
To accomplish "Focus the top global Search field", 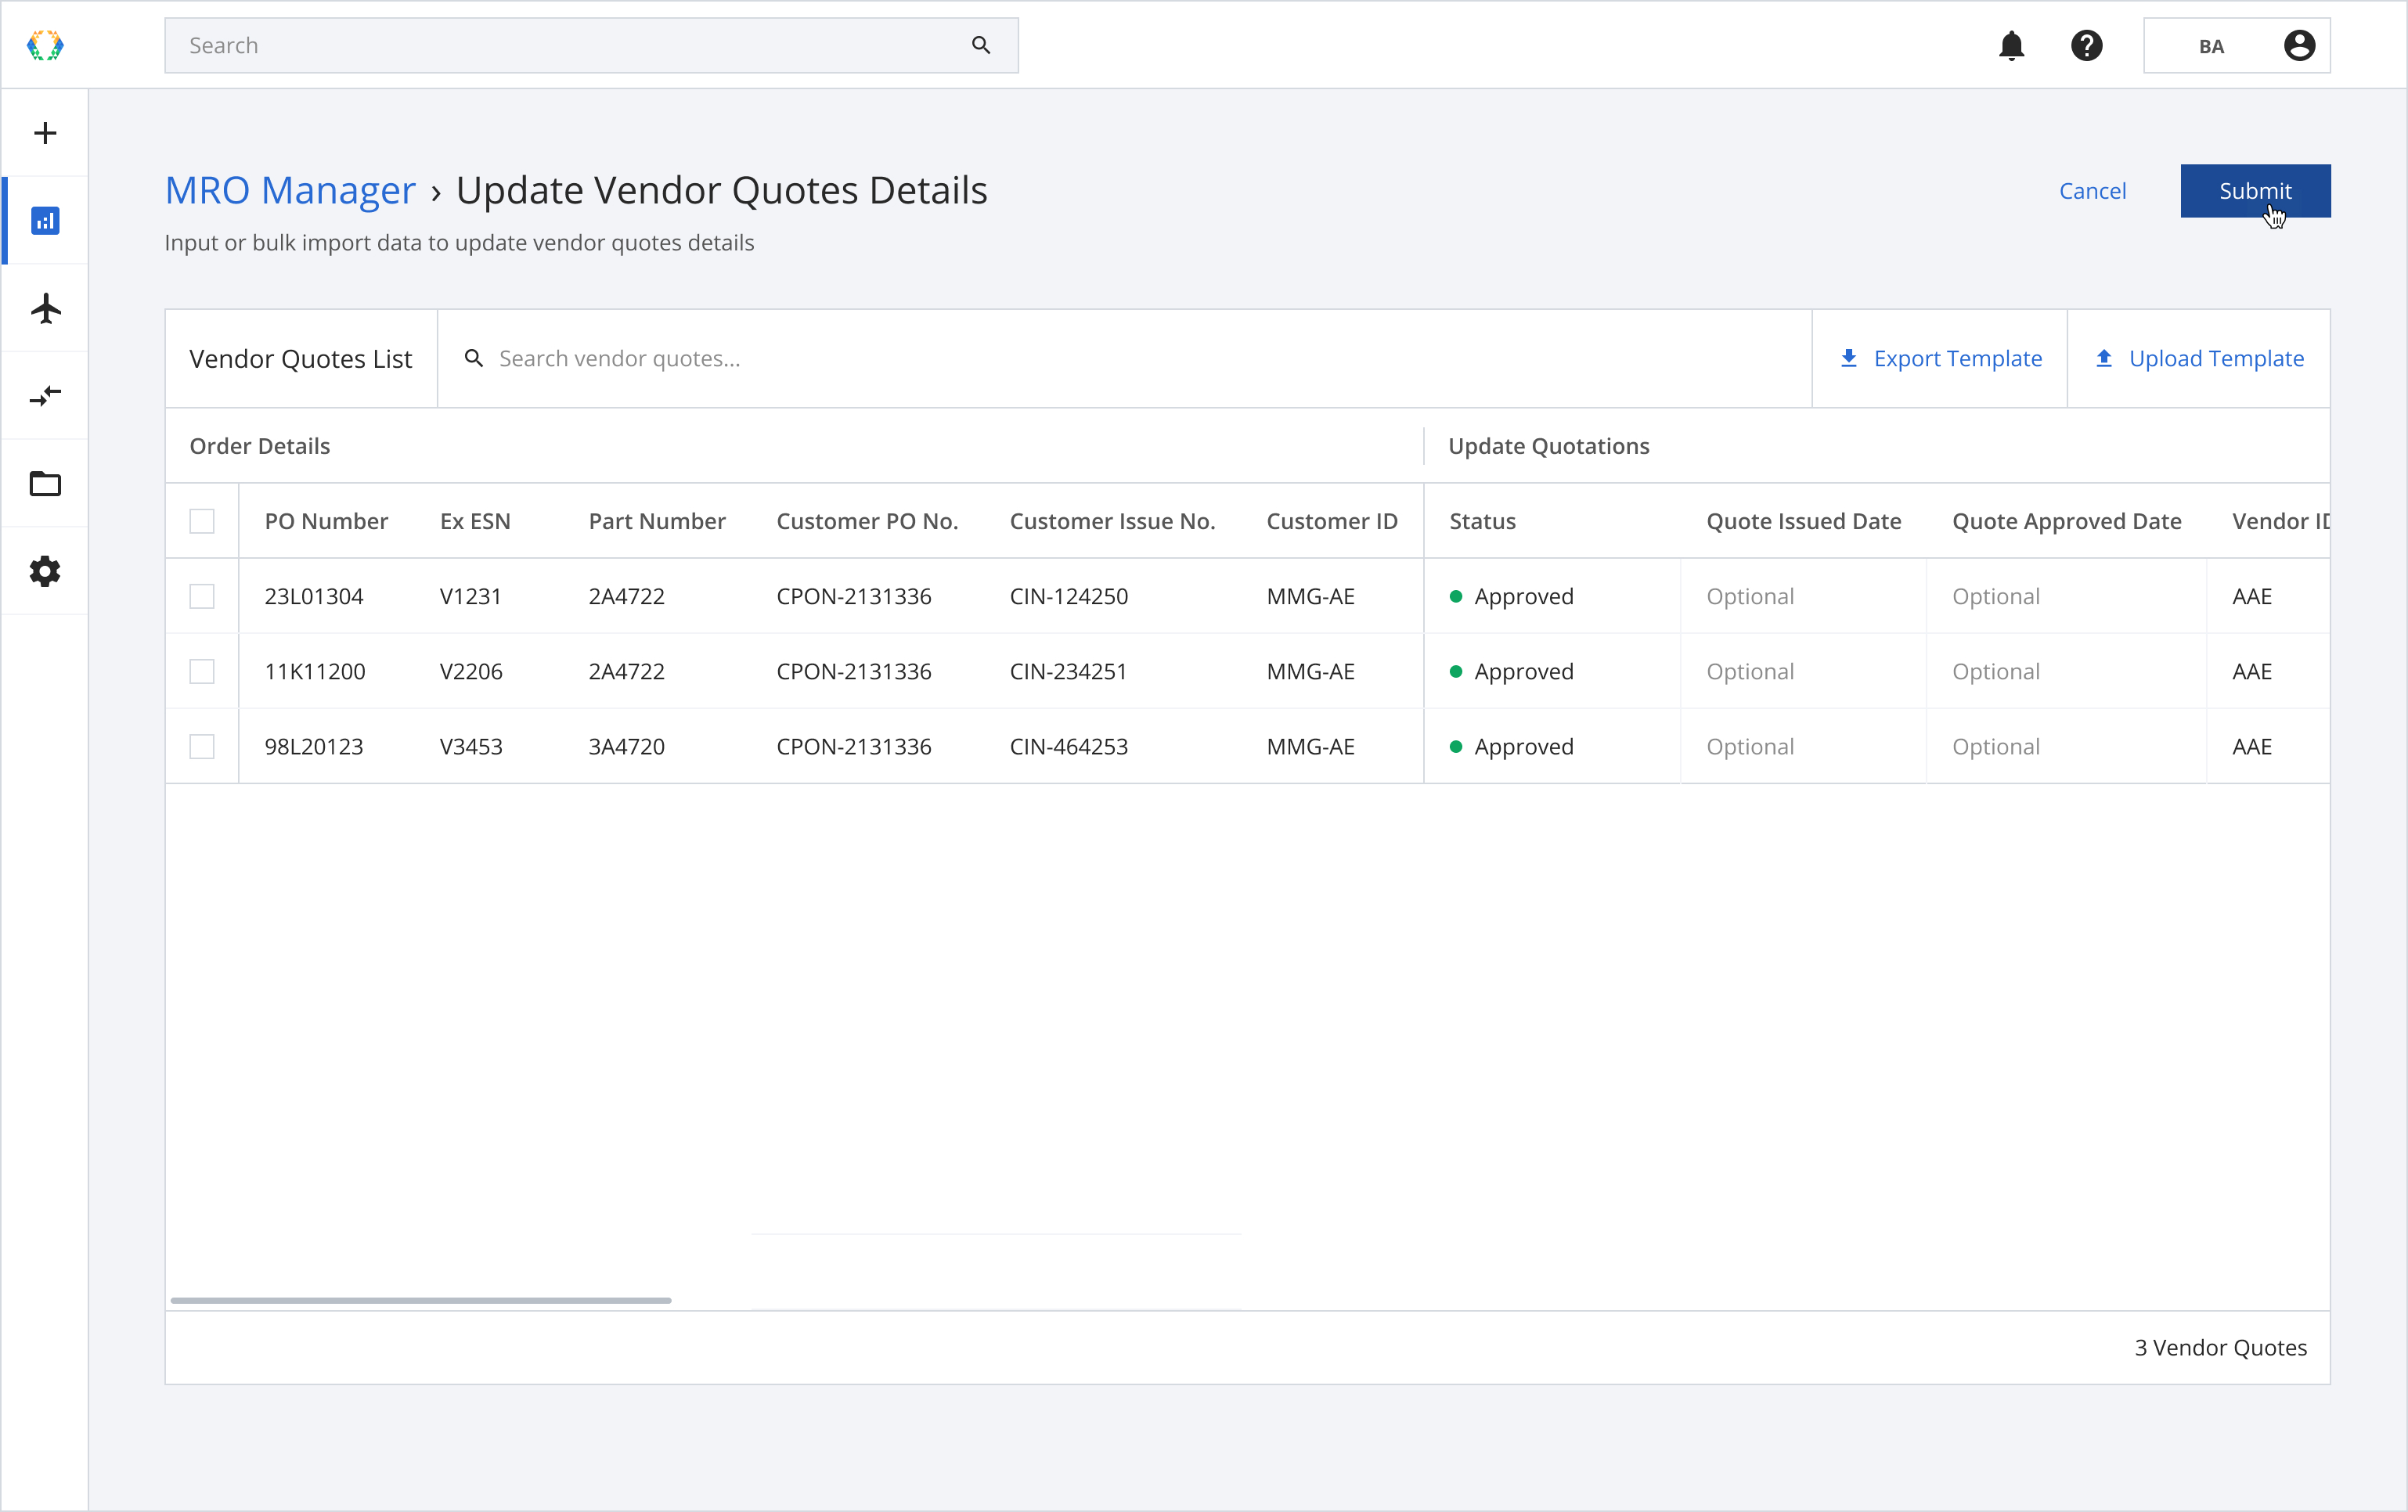I will tap(591, 45).
